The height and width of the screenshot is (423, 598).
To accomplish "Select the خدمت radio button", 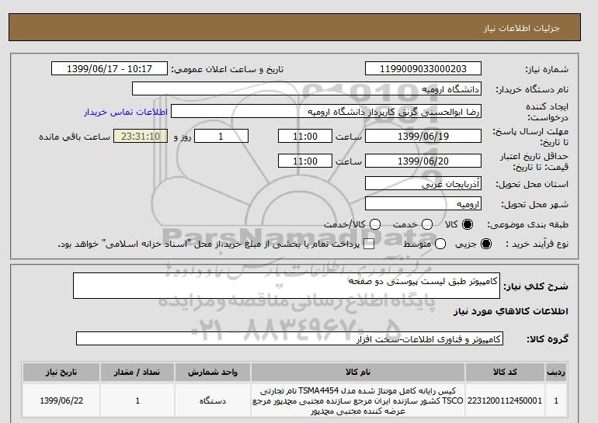I will coord(427,224).
